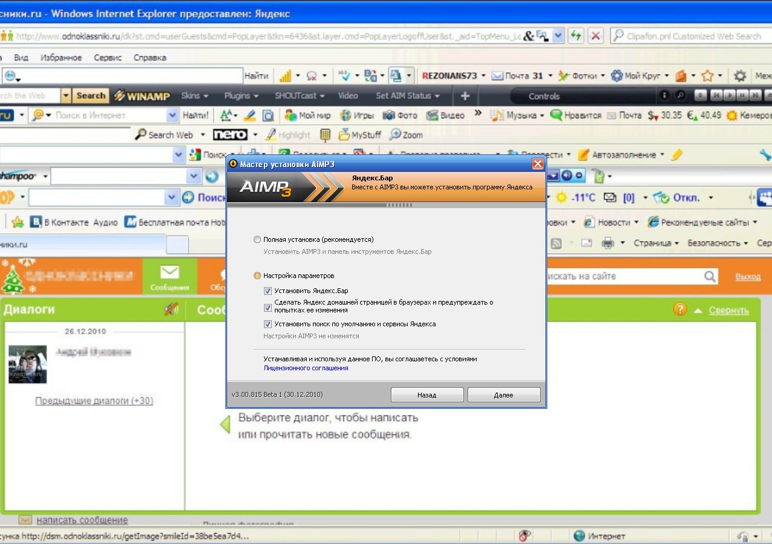The image size is (772, 544).
Task: Open Лицензионного соглашения link in installer
Action: coord(306,368)
